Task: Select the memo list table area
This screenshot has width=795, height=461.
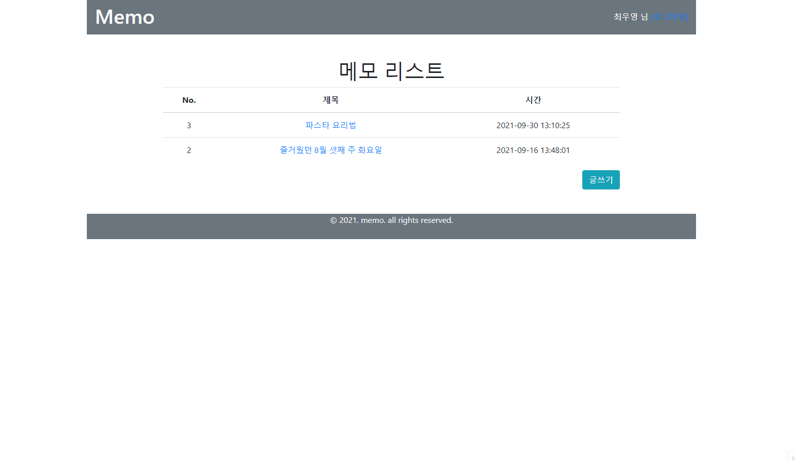Action: pos(391,124)
